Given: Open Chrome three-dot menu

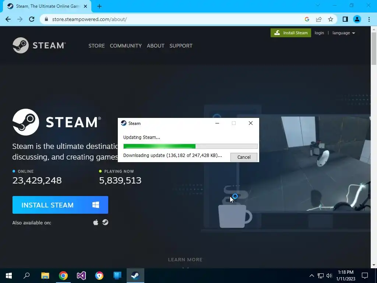Looking at the screenshot, I should [369, 19].
